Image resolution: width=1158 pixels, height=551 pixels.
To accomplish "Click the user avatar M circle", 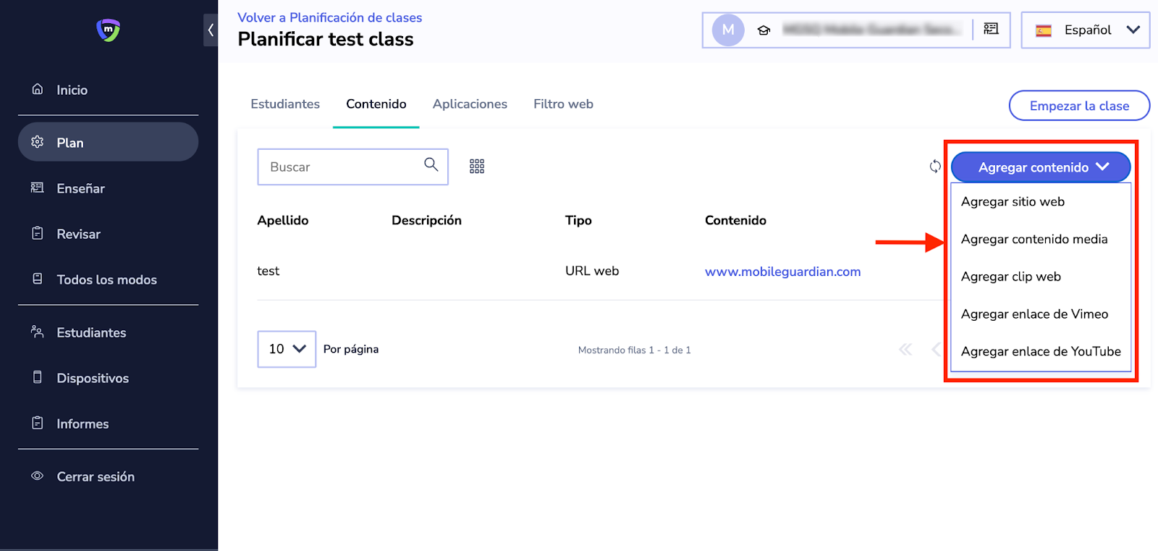I will tap(728, 30).
